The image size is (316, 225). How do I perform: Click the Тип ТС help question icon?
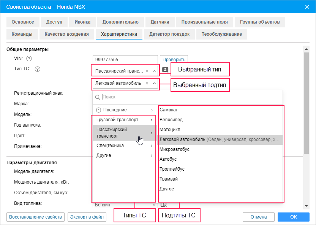pyautogui.click(x=38, y=69)
